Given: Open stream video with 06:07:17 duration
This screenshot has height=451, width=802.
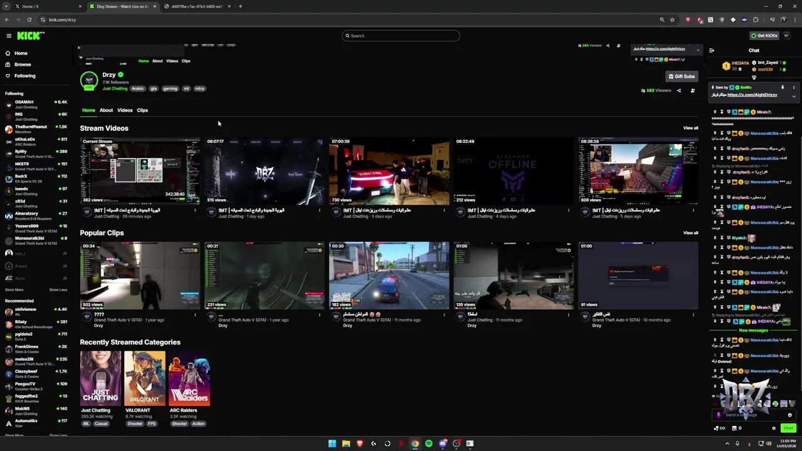Looking at the screenshot, I should [264, 171].
